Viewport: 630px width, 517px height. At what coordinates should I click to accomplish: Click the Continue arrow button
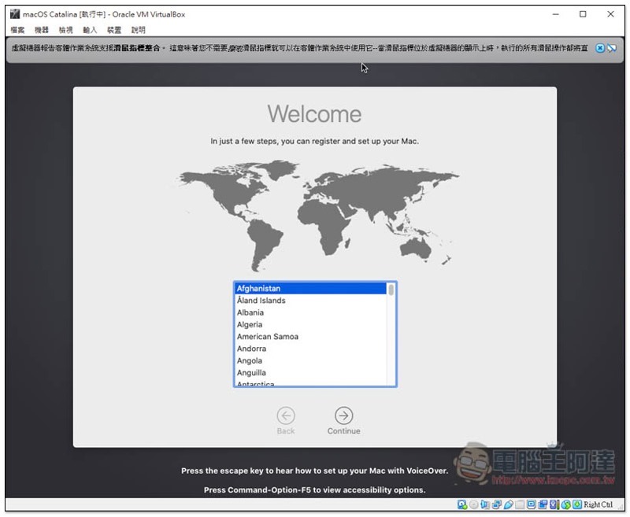click(343, 415)
